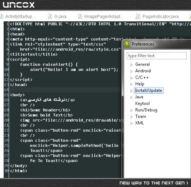
Task: Click the green Preferences dialog icon
Action: point(127,44)
